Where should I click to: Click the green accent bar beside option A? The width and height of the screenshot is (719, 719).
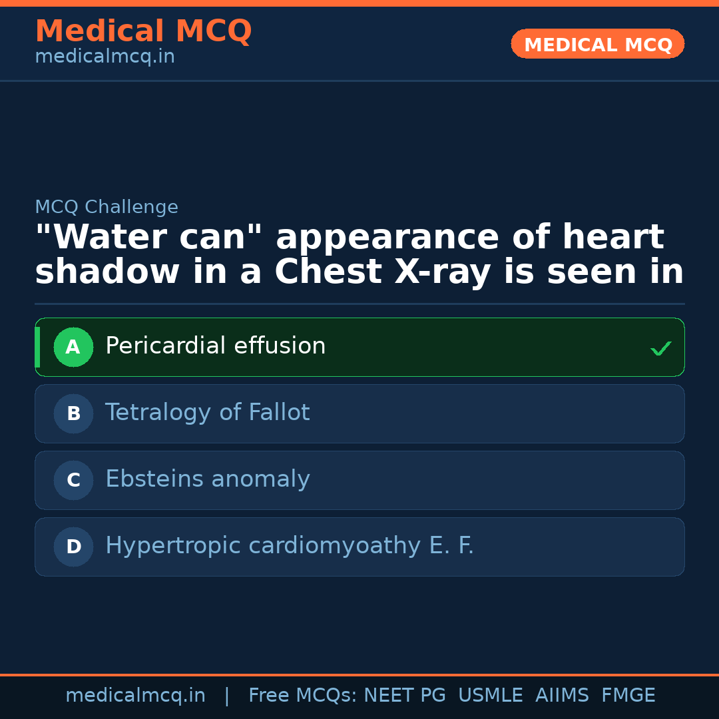[x=37, y=347]
